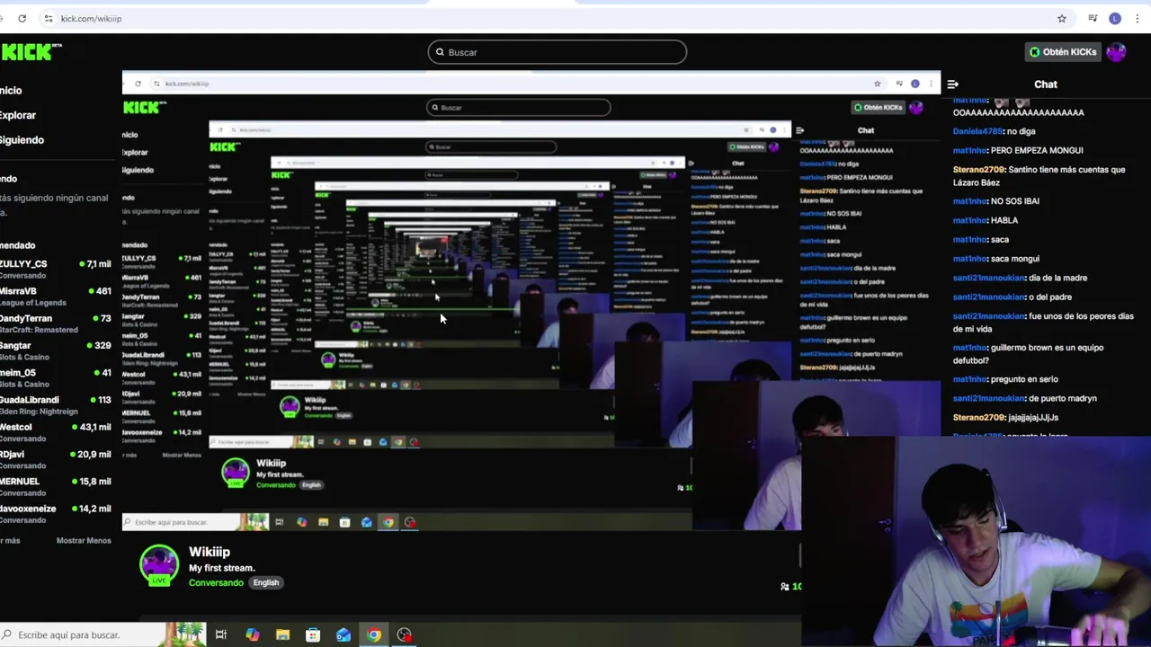Open Wikiiip's live profile avatar
The width and height of the screenshot is (1151, 647).
pyautogui.click(x=159, y=565)
